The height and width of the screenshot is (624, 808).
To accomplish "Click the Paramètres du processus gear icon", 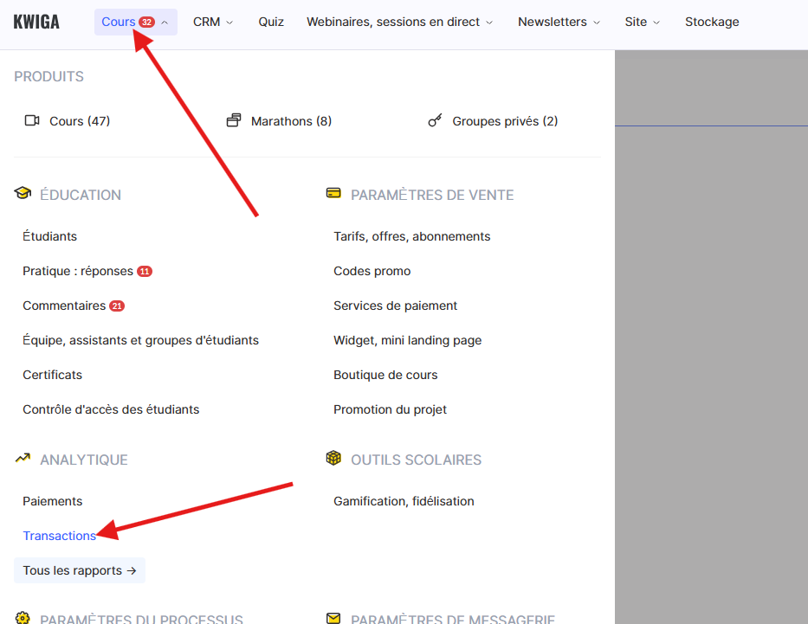I will coord(23,617).
